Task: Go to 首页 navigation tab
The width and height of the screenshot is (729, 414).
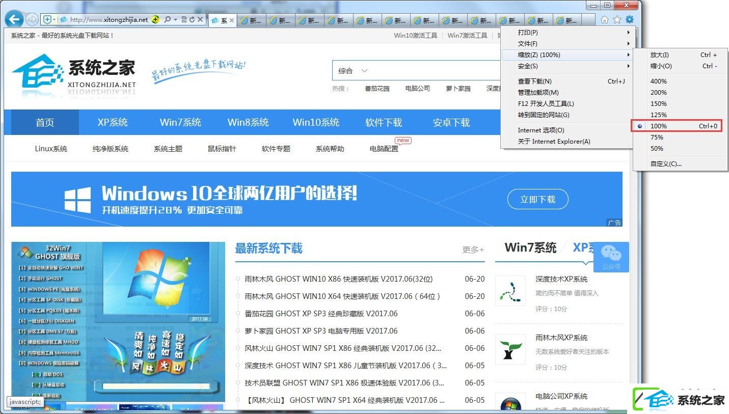Action: [x=45, y=122]
